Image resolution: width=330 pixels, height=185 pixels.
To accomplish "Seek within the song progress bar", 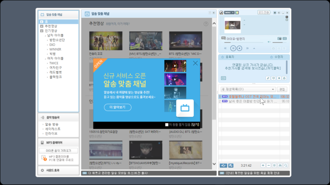I will (x=243, y=43).
